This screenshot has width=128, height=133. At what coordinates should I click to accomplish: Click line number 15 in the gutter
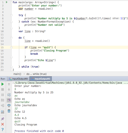click(2, 48)
